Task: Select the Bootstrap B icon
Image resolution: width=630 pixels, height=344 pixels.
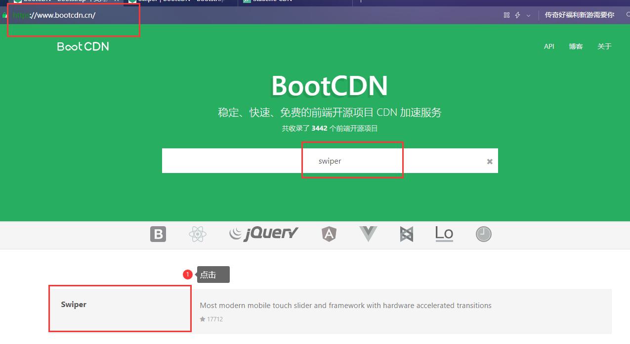Action: (158, 234)
